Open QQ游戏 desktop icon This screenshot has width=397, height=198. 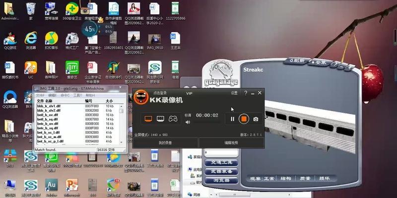pos(10,41)
